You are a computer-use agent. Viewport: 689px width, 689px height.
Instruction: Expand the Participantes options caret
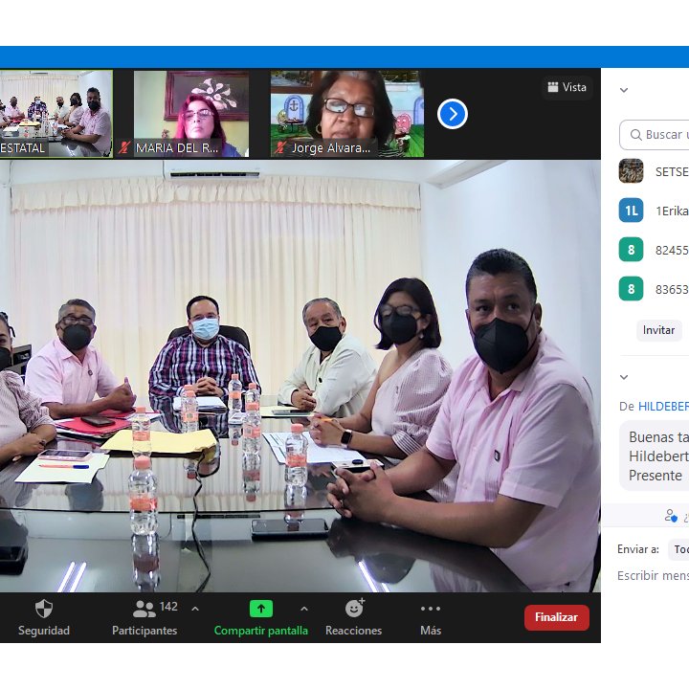(x=195, y=609)
